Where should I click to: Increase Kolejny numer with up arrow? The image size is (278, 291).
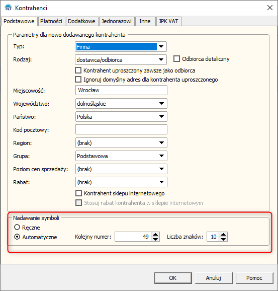[155, 235]
